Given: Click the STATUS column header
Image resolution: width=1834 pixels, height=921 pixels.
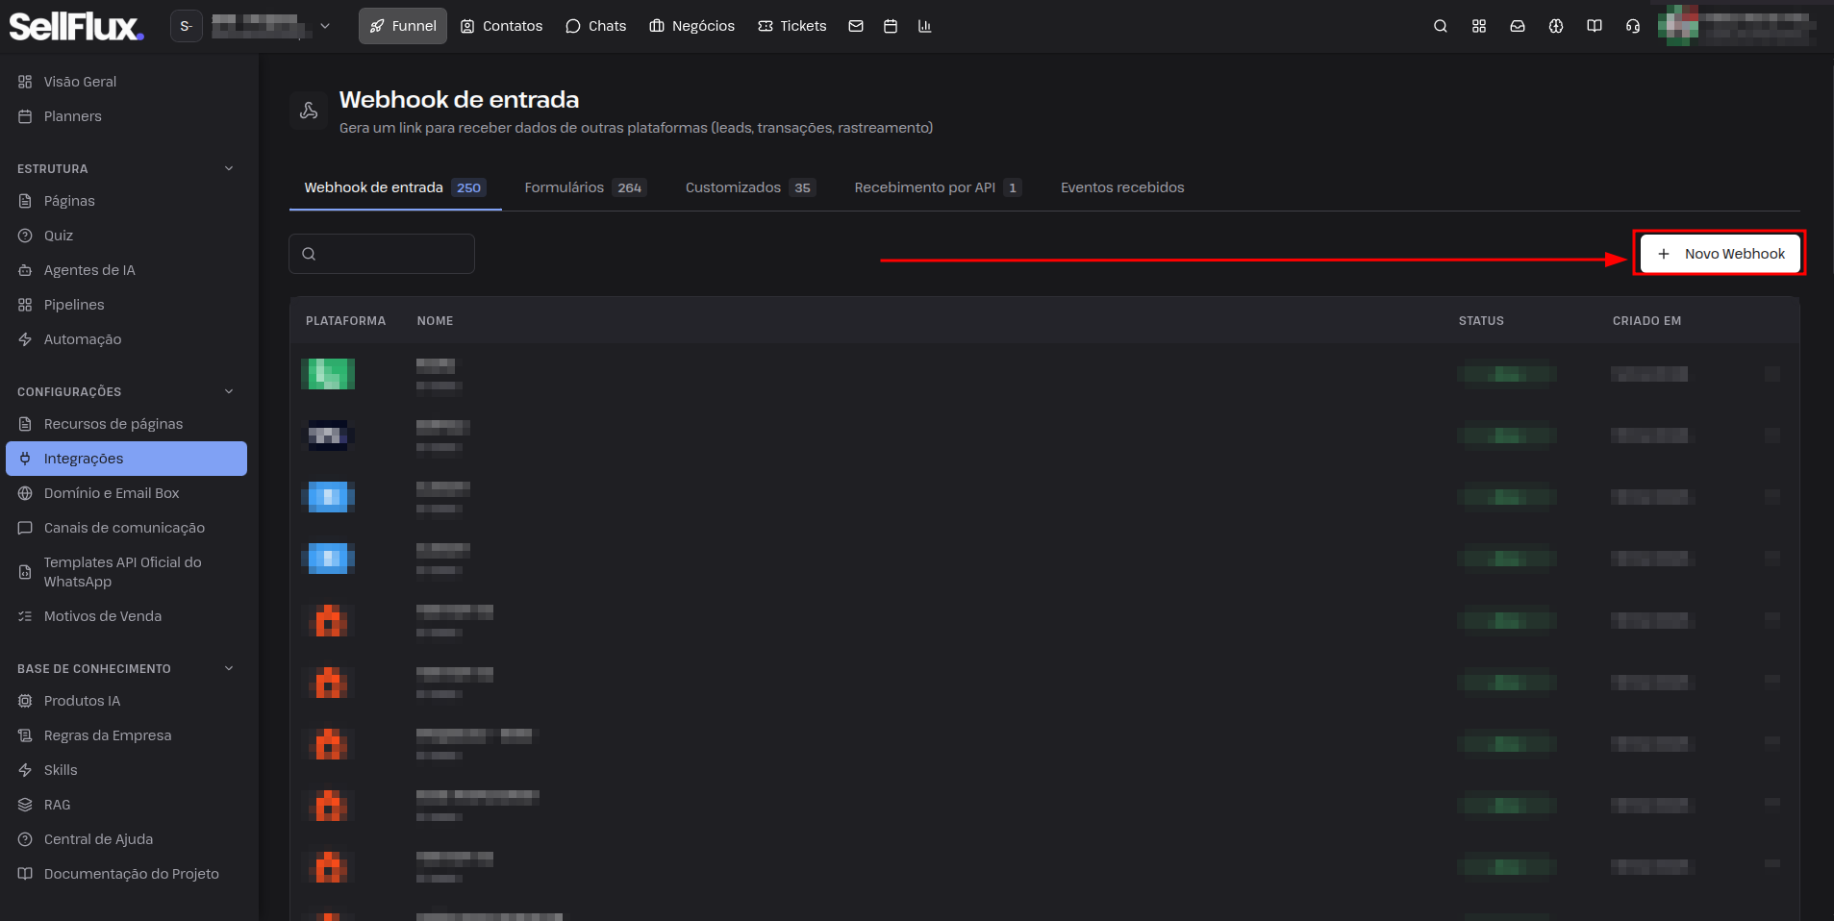Looking at the screenshot, I should [x=1481, y=321].
